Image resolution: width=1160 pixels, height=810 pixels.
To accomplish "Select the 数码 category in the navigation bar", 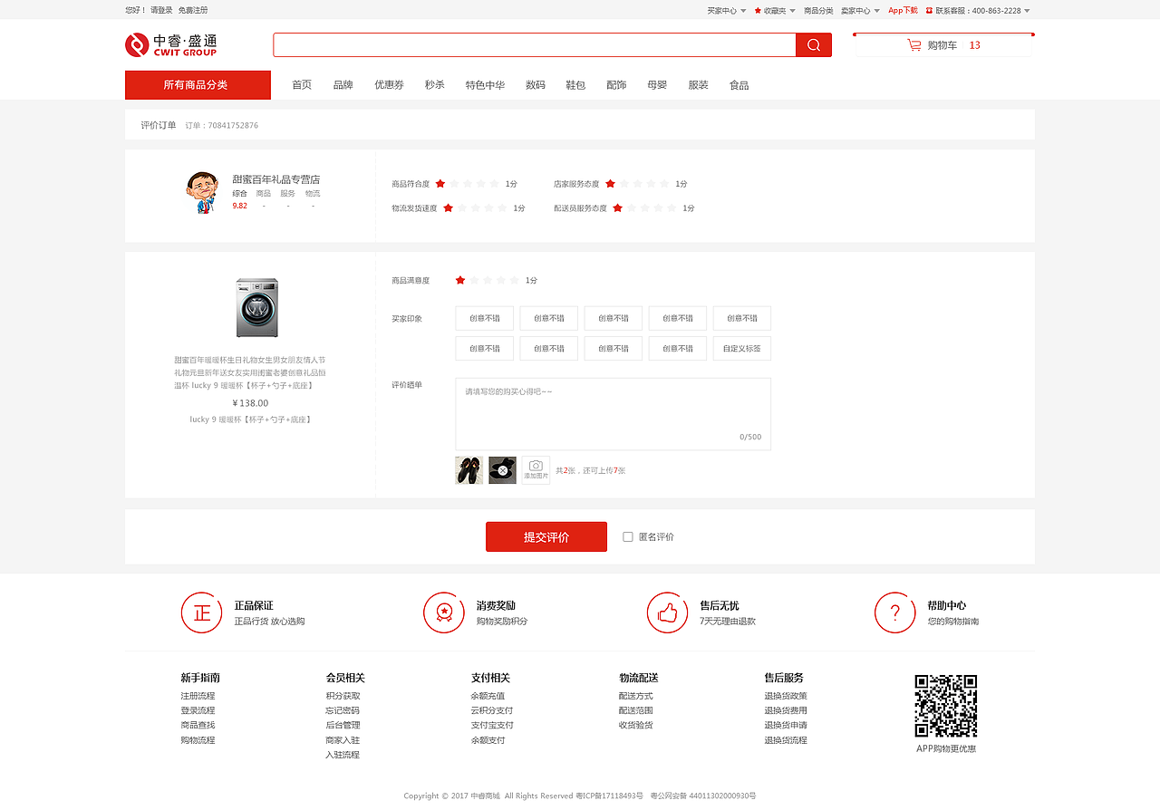I will [x=536, y=84].
